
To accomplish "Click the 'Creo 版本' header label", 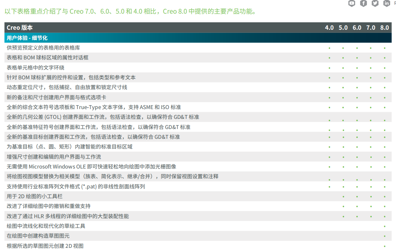I will click(x=20, y=28).
